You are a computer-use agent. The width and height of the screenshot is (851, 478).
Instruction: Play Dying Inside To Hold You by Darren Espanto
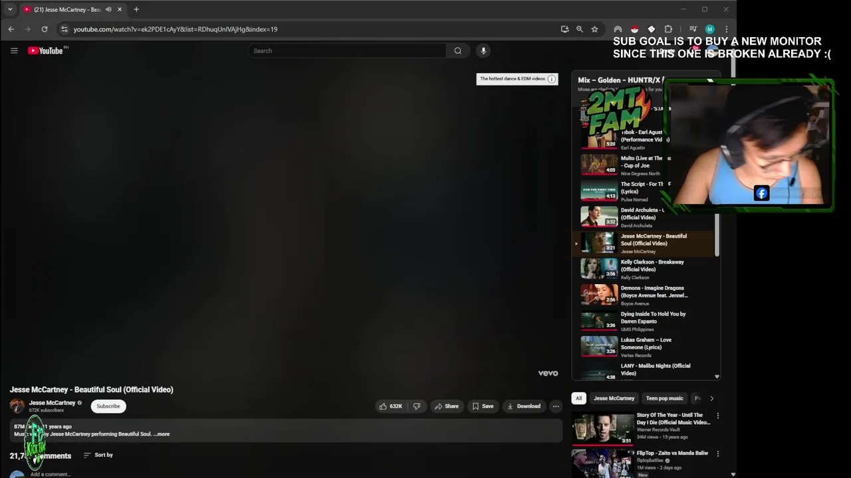643,321
